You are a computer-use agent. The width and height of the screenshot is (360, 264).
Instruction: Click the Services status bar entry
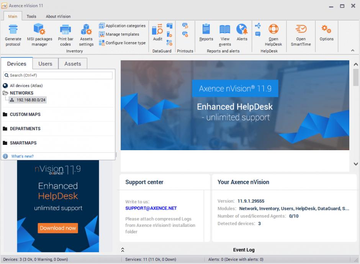151,259
